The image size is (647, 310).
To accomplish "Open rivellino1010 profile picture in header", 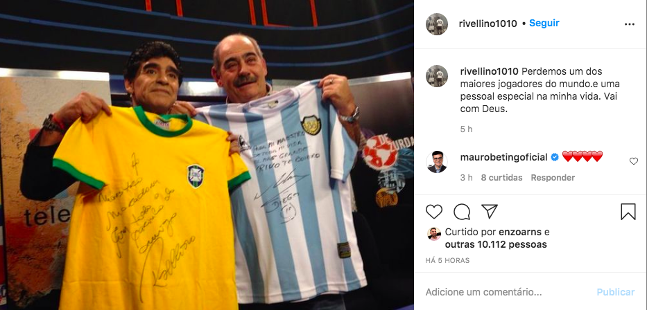I will pos(437,24).
